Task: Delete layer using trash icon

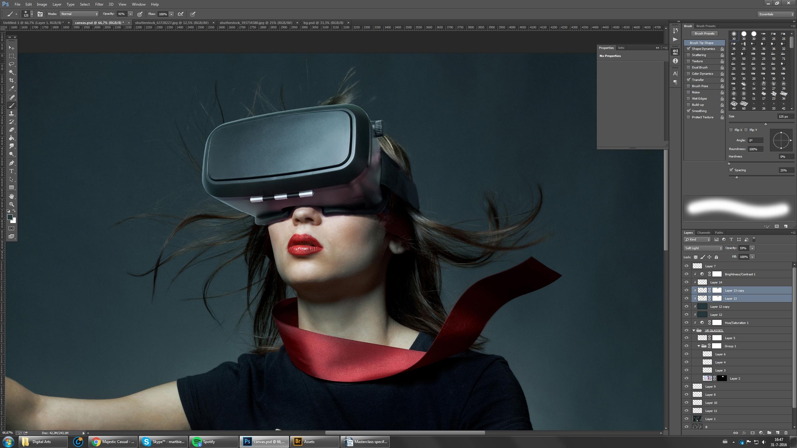Action: pos(786,433)
